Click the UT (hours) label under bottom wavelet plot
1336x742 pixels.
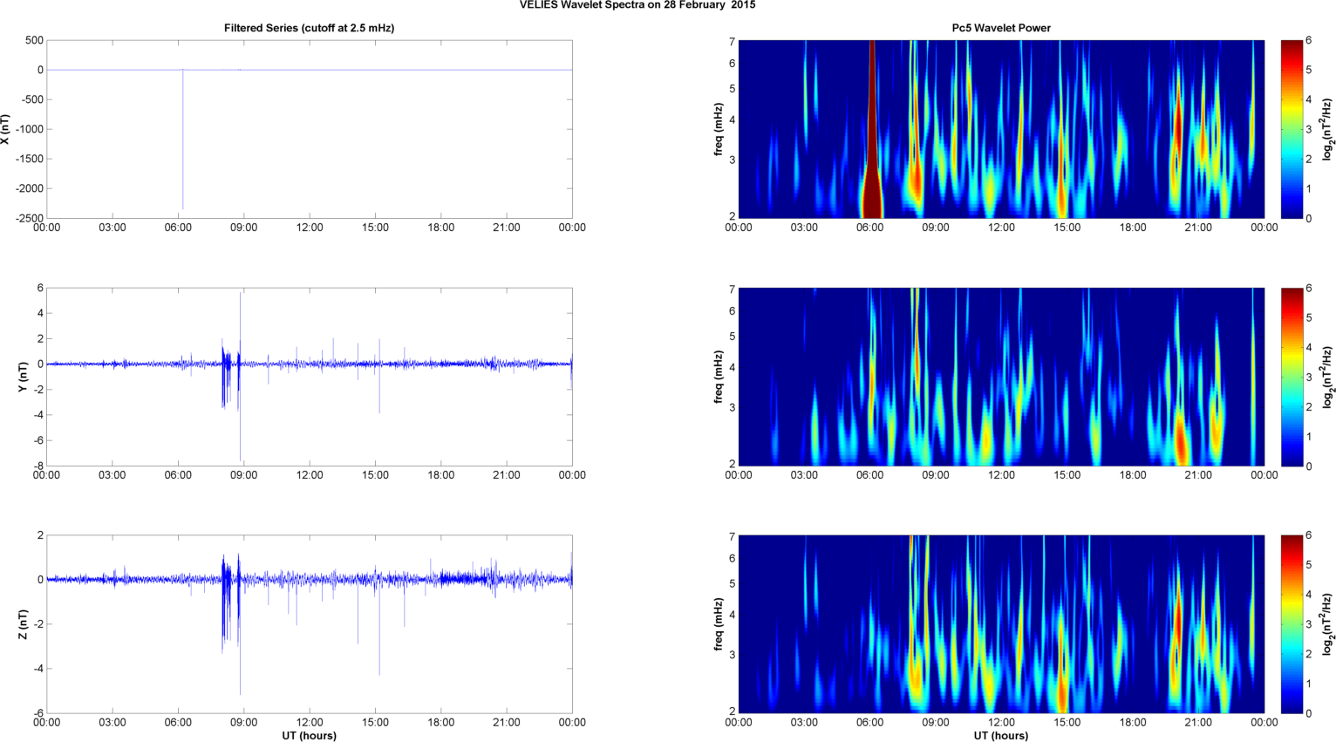1001,735
